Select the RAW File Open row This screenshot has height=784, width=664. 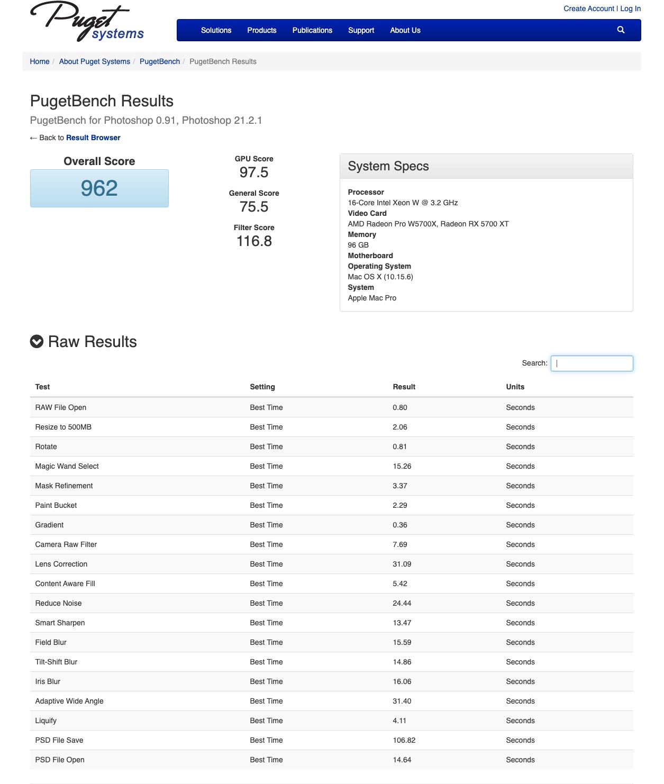[x=332, y=407]
